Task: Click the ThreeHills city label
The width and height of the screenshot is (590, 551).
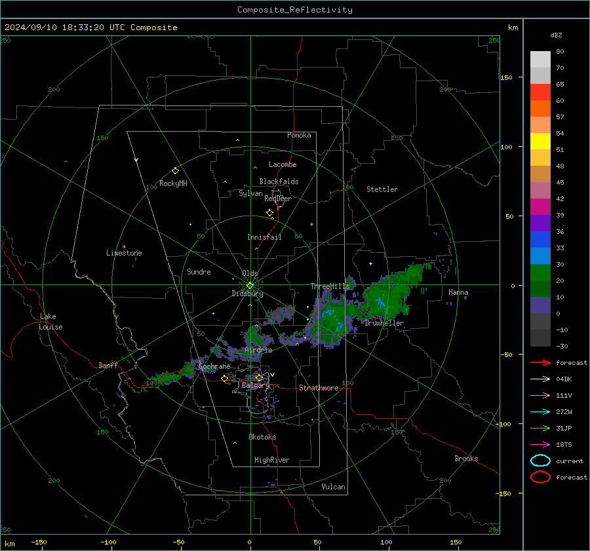Action: tap(330, 286)
